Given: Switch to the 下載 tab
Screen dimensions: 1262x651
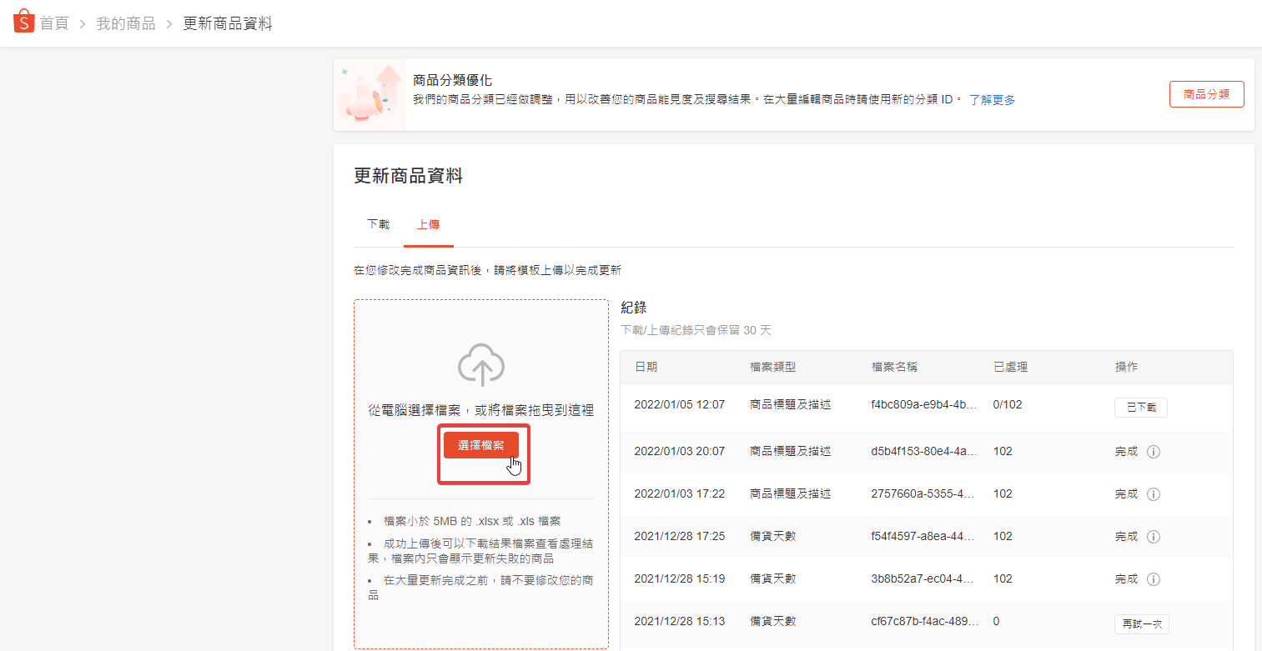Looking at the screenshot, I should point(378,225).
